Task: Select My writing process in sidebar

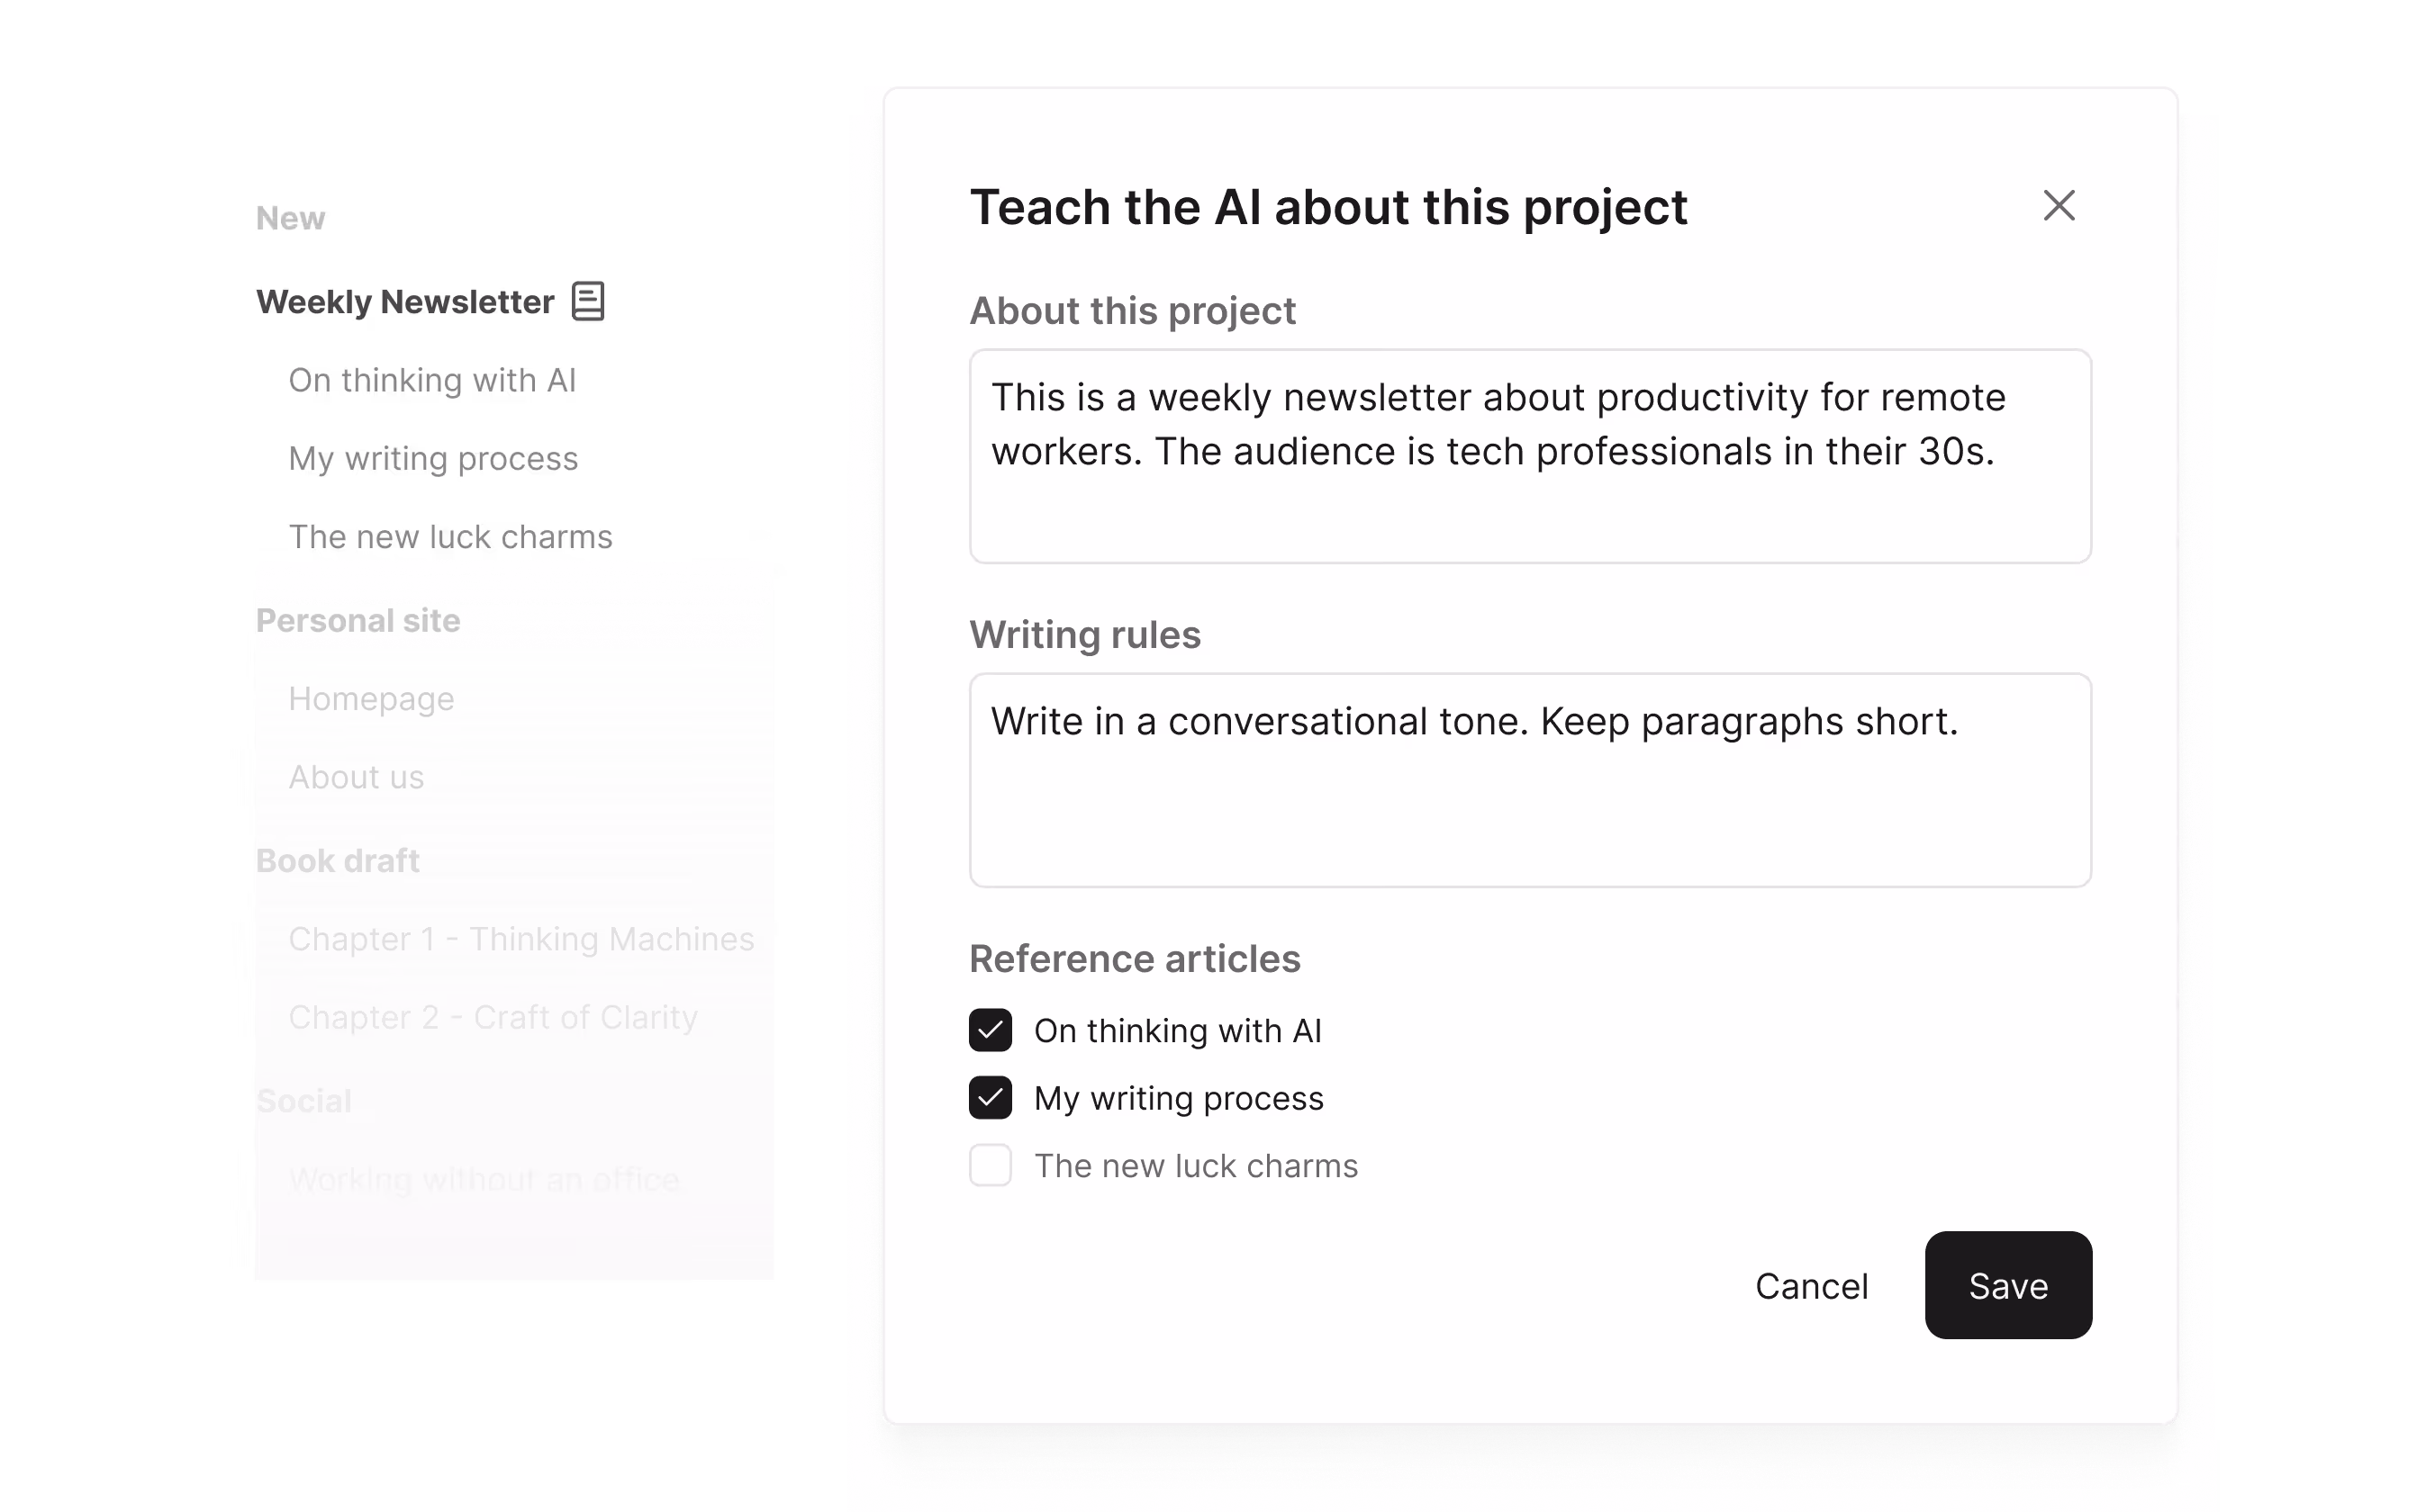Action: 433,458
